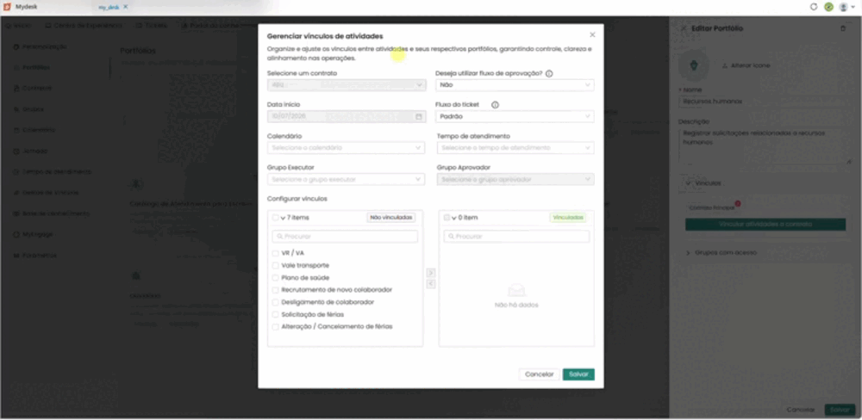
Task: Click the green status icon in top bar
Action: click(x=828, y=7)
